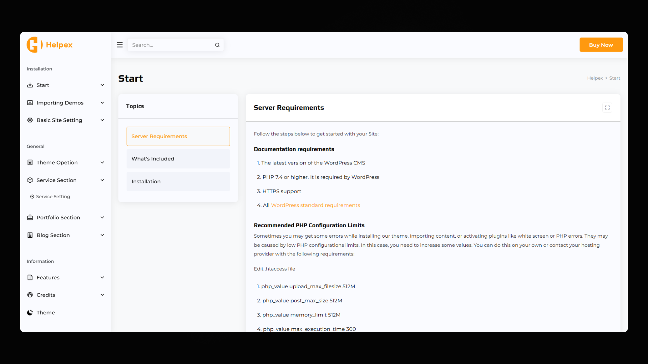The height and width of the screenshot is (364, 648).
Task: Click the Credits icon in the sidebar
Action: pos(30,295)
